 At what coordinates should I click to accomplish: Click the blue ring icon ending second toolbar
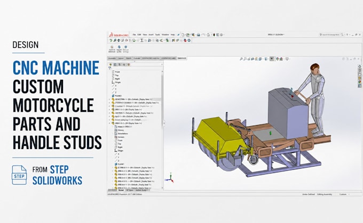tap(189, 40)
